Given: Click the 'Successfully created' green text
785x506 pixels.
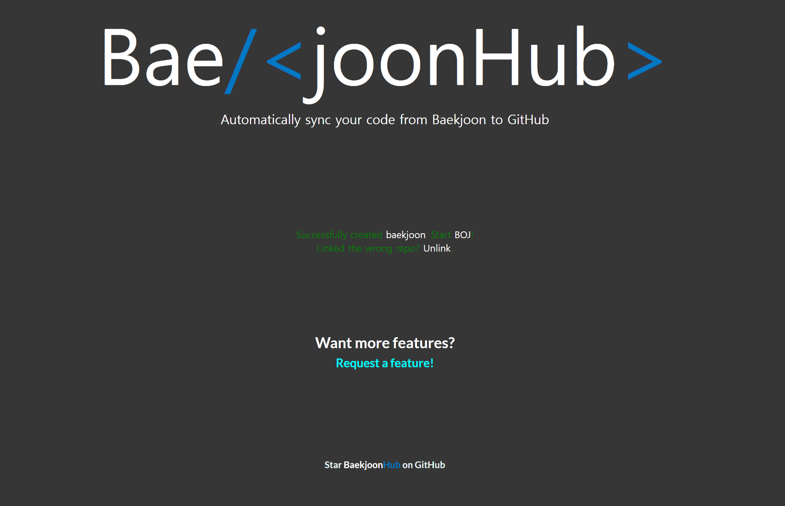Looking at the screenshot, I should point(339,235).
